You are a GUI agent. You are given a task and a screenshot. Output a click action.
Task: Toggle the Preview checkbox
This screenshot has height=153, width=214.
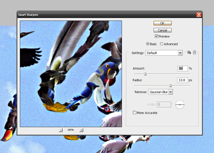(x=157, y=36)
